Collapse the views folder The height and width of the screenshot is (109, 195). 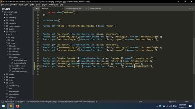click(x=6, y=43)
